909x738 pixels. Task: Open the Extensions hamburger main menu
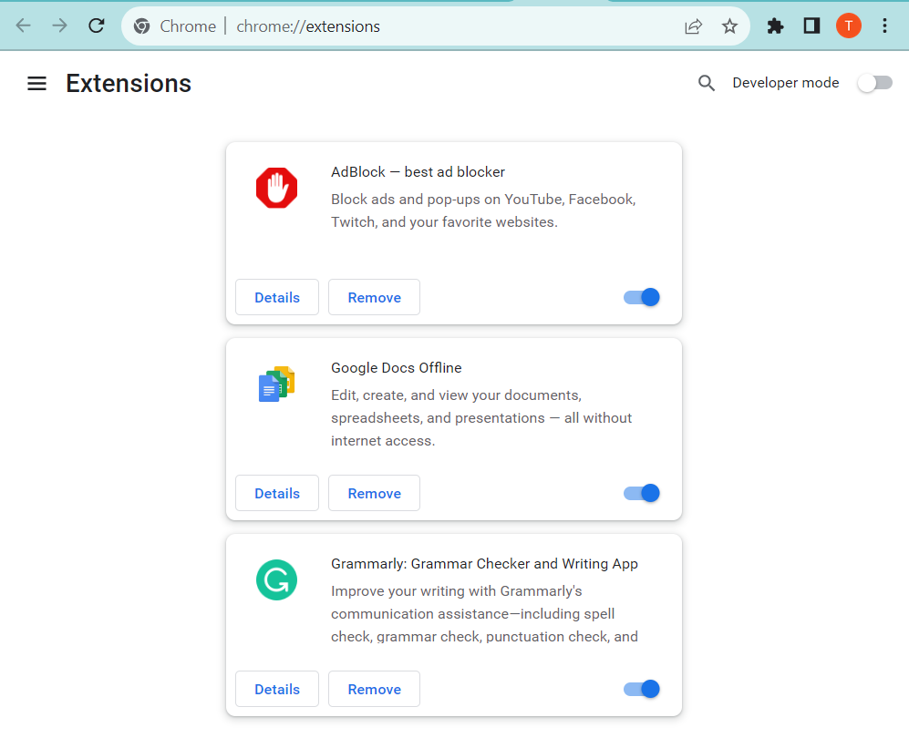(x=36, y=84)
